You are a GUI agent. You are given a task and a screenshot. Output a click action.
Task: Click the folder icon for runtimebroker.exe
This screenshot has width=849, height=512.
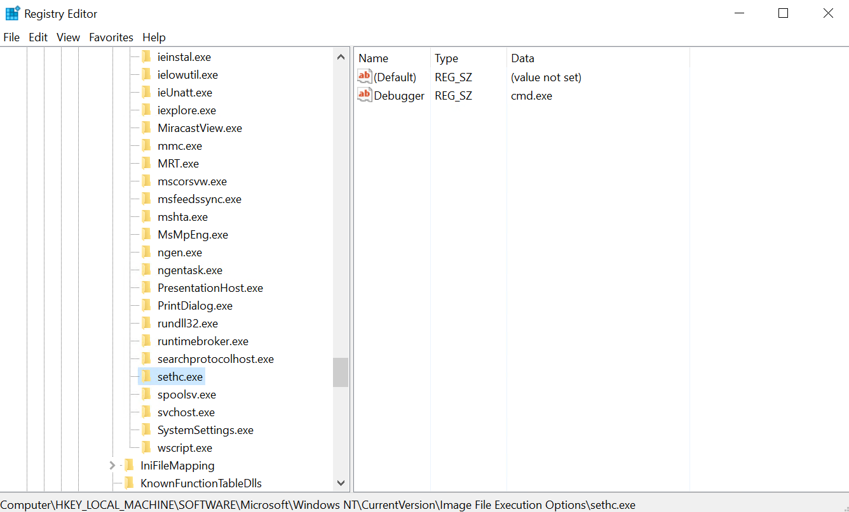[147, 341]
